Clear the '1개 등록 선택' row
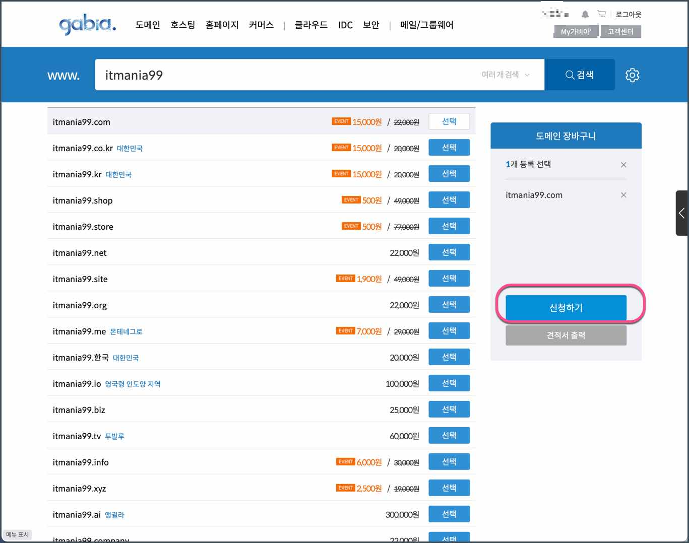The image size is (689, 543). pos(623,165)
